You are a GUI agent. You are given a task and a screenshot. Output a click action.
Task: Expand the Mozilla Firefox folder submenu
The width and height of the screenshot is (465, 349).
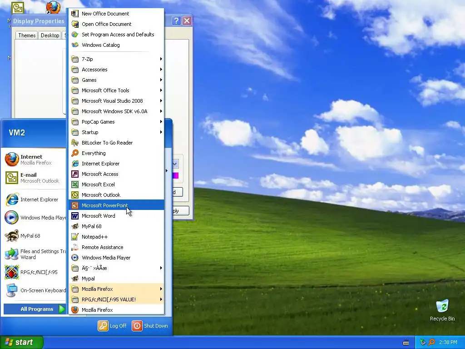117,289
